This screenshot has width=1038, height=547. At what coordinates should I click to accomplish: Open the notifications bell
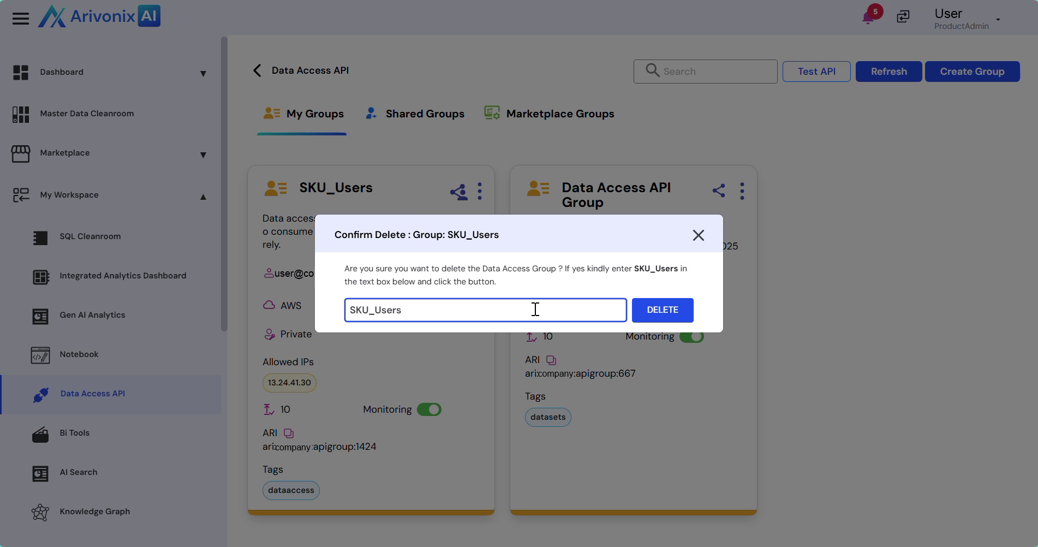pyautogui.click(x=868, y=17)
